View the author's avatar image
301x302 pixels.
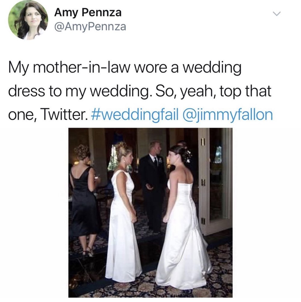[28, 20]
